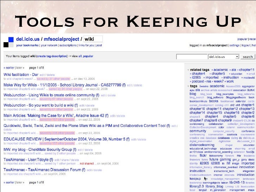Screen dimensions: 256x192
Task: Click the search button
Action: (x=248, y=57)
